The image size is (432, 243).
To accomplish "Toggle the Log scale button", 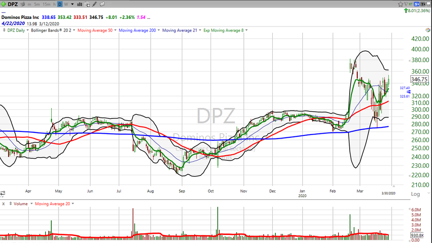I will pos(415,194).
